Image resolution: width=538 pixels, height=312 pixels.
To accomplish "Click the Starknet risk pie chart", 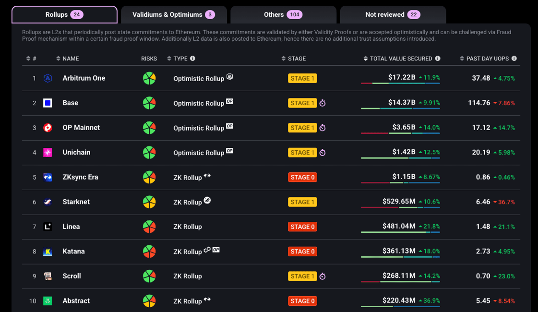I will click(x=149, y=202).
